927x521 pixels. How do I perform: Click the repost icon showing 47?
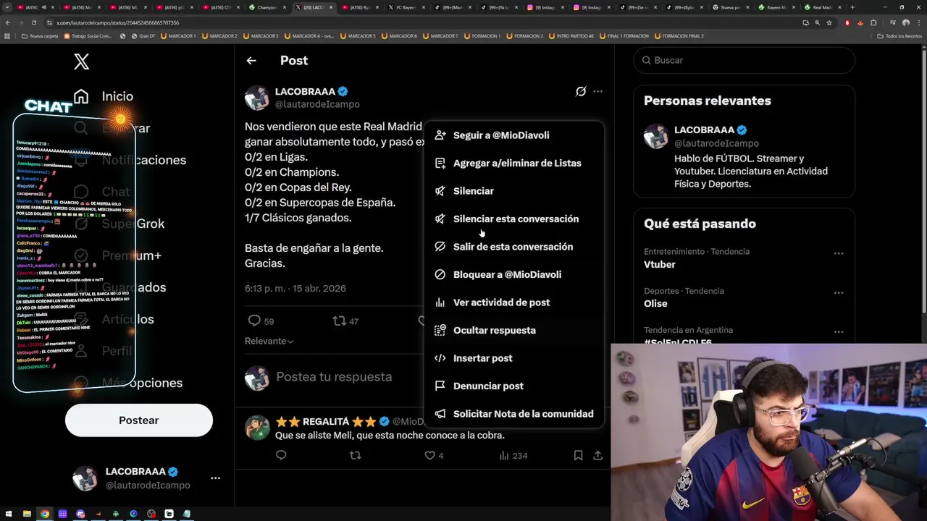[339, 321]
